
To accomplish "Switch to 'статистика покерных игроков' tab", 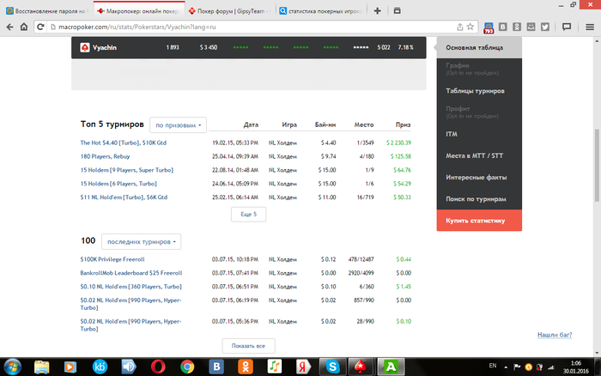I will [321, 11].
